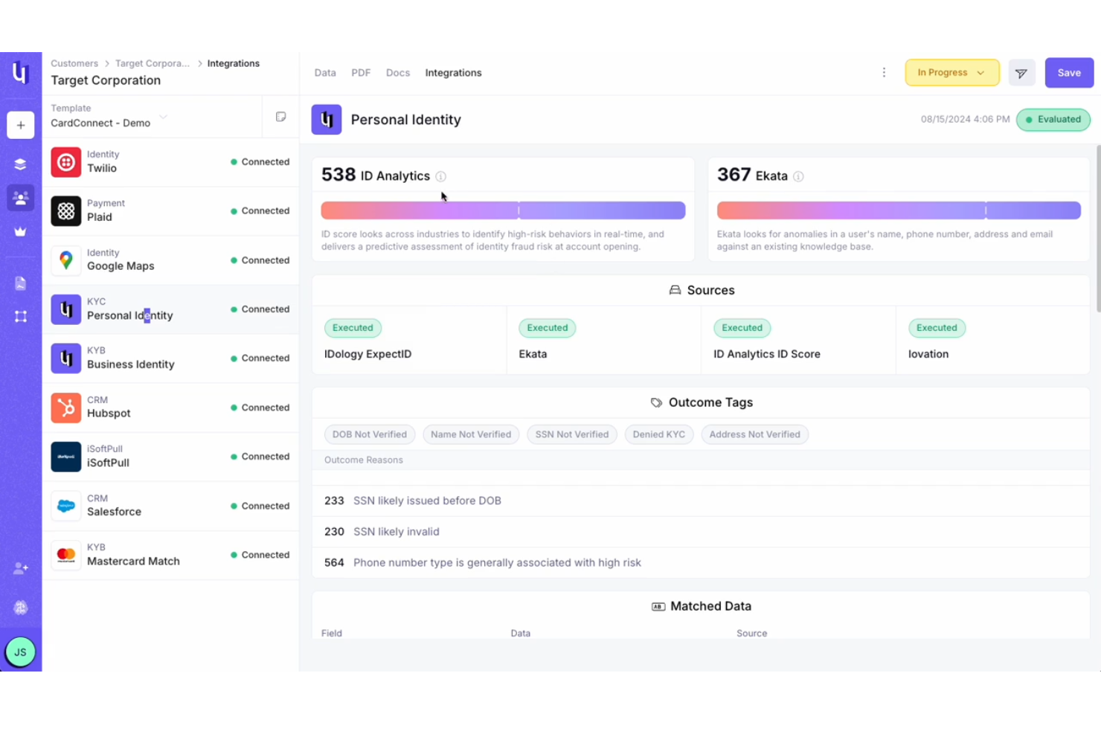Click the Salesforce integration logo
This screenshot has height=734, width=1101.
[x=66, y=506]
